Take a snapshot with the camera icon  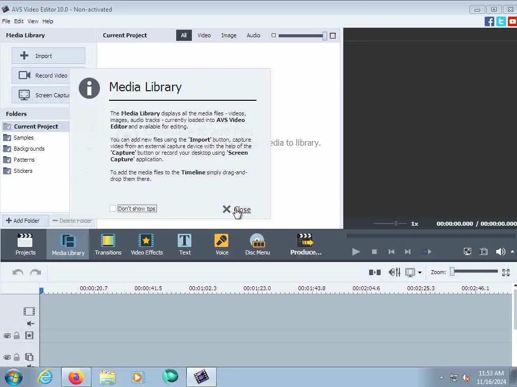pos(483,252)
